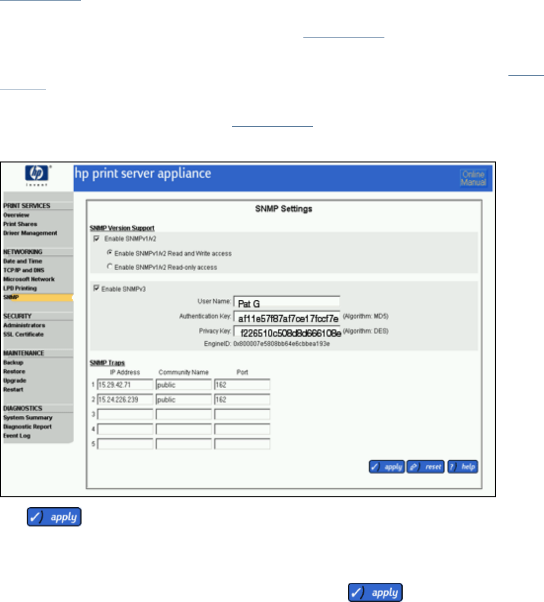
Task: Click apply button in SNMP Settings
Action: [387, 467]
